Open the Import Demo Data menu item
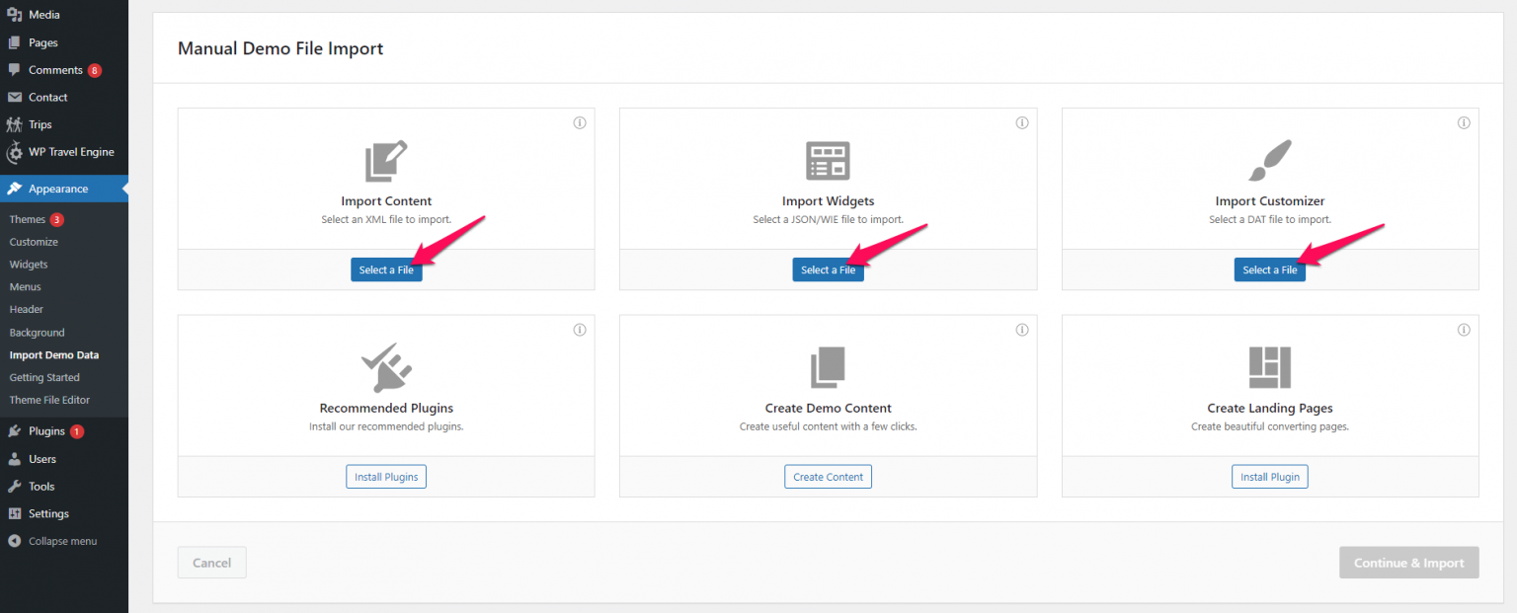 coord(53,354)
